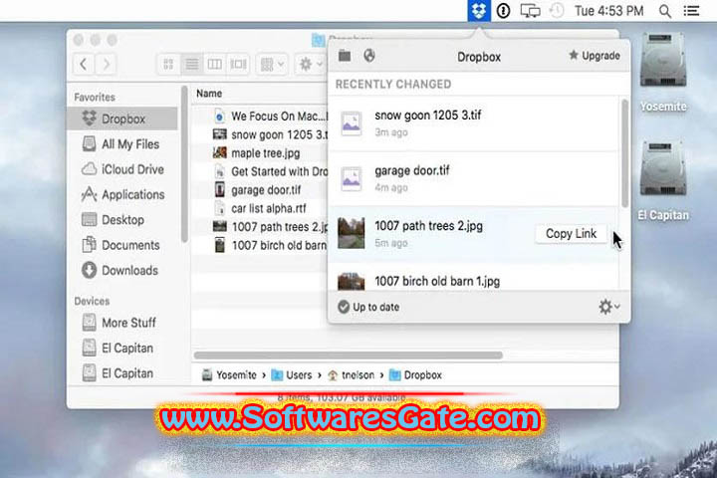Viewport: 717px width, 478px height.
Task: Select snow goon 1205 3.tif in Recently Changed
Action: [474, 123]
